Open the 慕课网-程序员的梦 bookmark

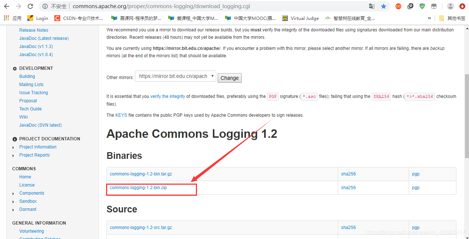136,18
